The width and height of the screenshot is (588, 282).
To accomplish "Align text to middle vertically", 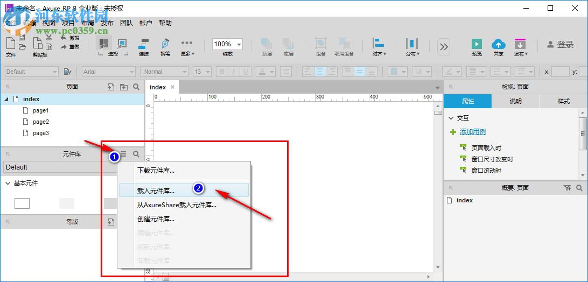I will 360,72.
